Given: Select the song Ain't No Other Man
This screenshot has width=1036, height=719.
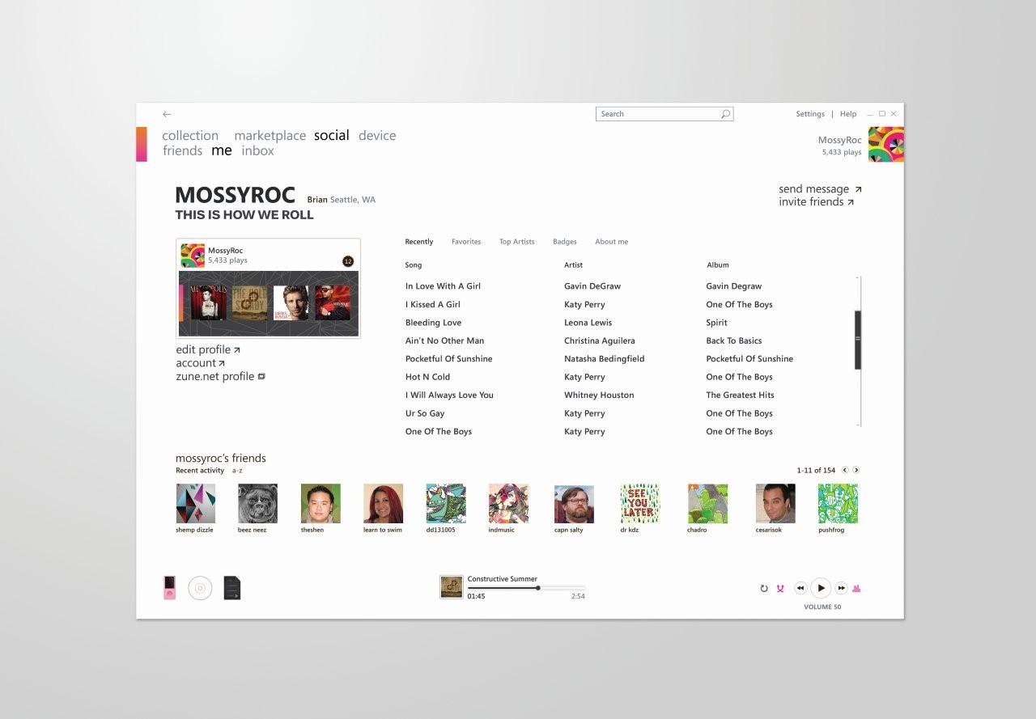Looking at the screenshot, I should coord(444,341).
